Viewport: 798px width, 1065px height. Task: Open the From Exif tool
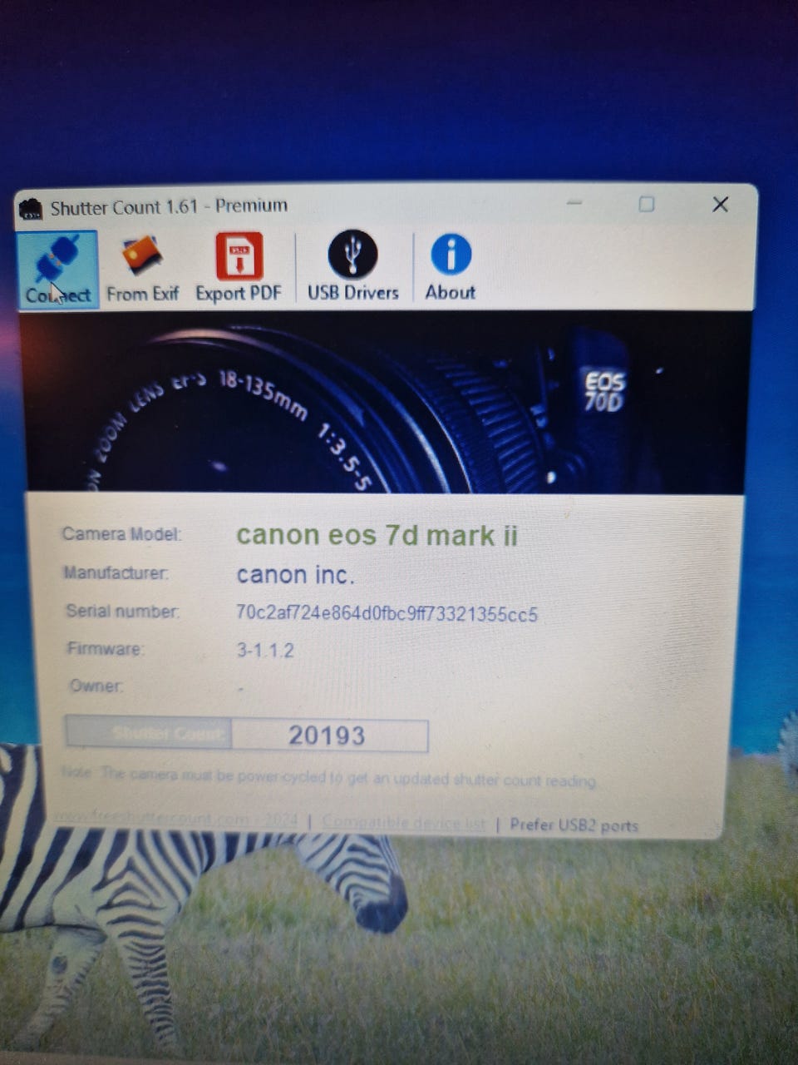click(x=142, y=270)
